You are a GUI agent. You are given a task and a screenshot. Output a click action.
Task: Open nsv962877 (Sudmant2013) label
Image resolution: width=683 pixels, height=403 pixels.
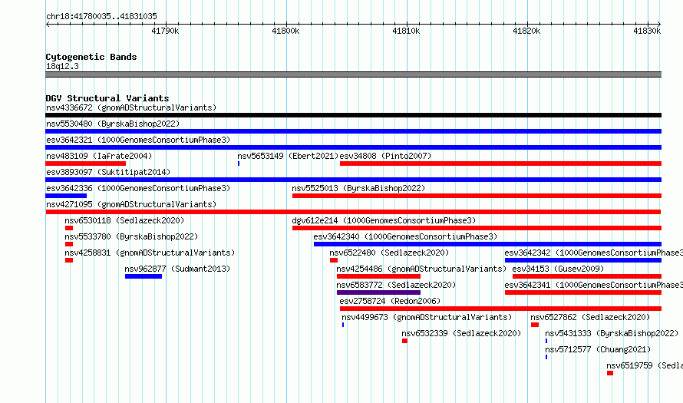(x=177, y=269)
